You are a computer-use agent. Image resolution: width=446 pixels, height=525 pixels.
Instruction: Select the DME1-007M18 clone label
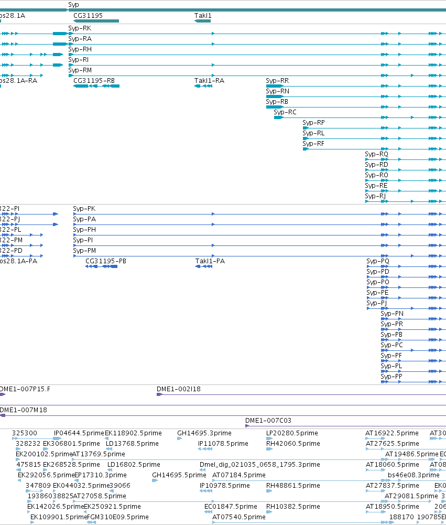(24, 410)
